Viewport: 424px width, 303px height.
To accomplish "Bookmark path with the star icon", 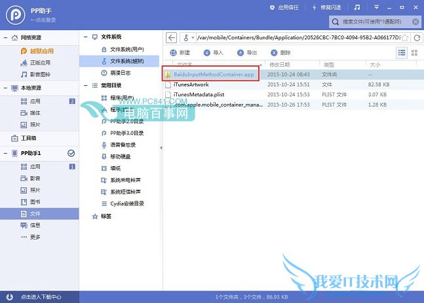I will [405, 37].
